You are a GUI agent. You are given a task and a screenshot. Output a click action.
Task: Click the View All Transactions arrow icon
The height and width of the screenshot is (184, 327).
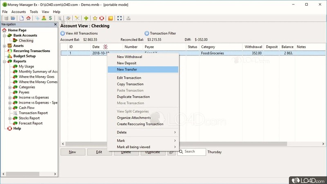point(63,33)
